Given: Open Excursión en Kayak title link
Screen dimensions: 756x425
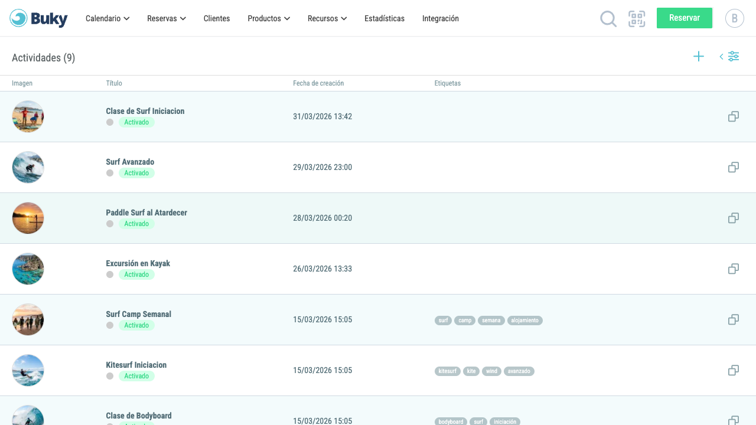Looking at the screenshot, I should [x=138, y=263].
